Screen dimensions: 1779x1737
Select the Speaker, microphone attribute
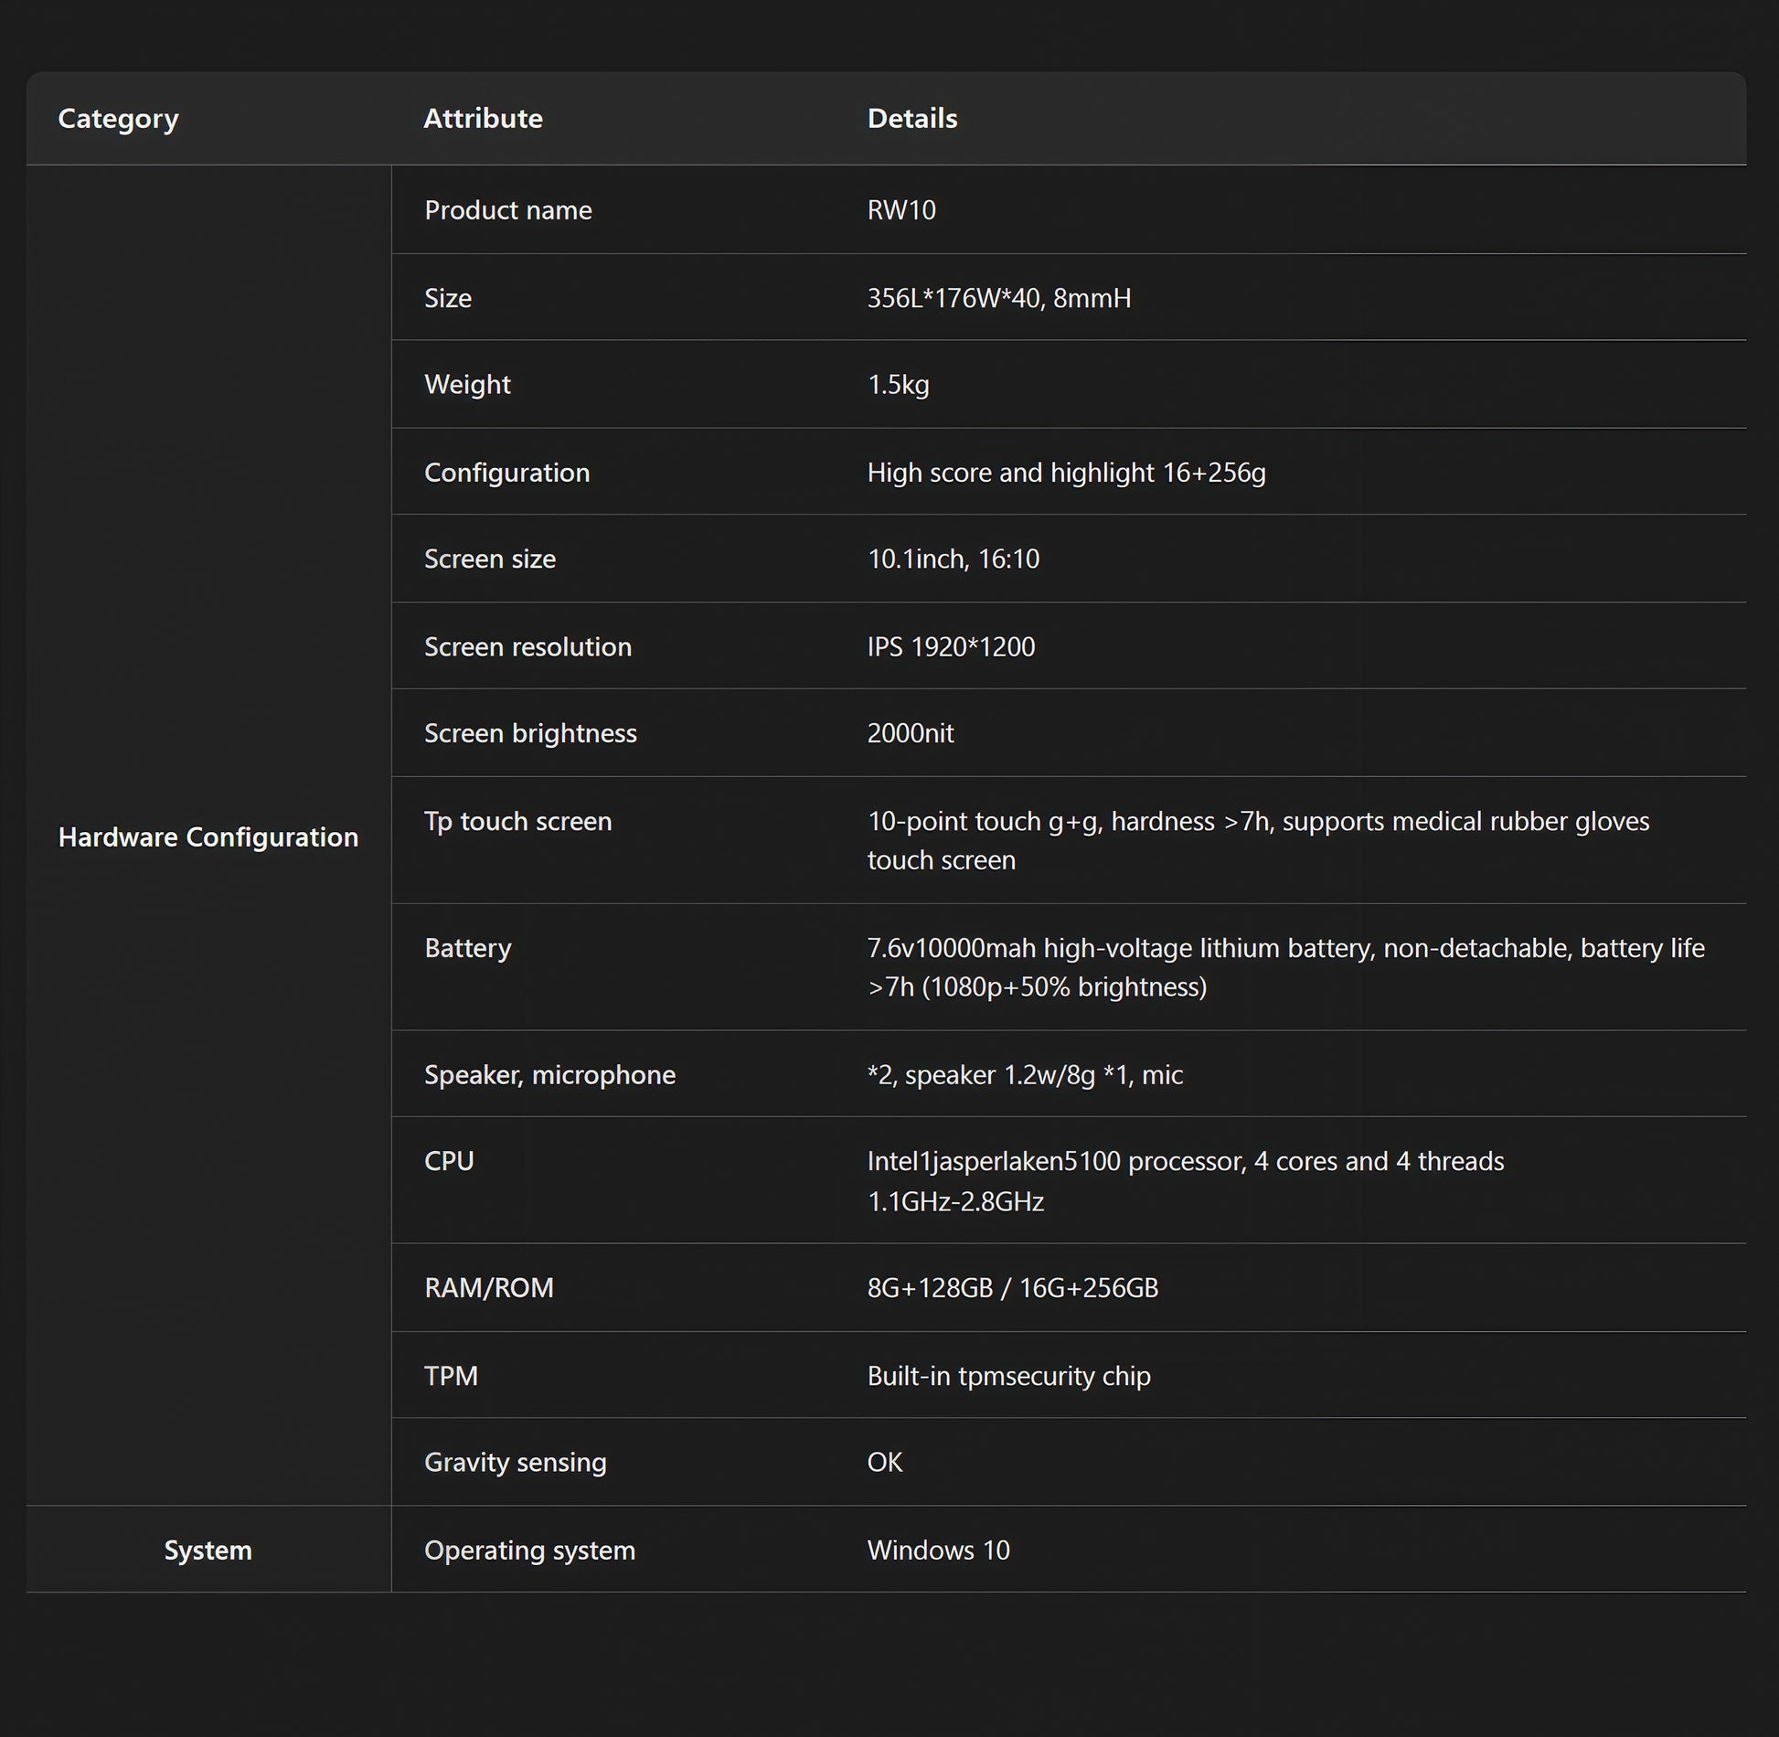(550, 1075)
